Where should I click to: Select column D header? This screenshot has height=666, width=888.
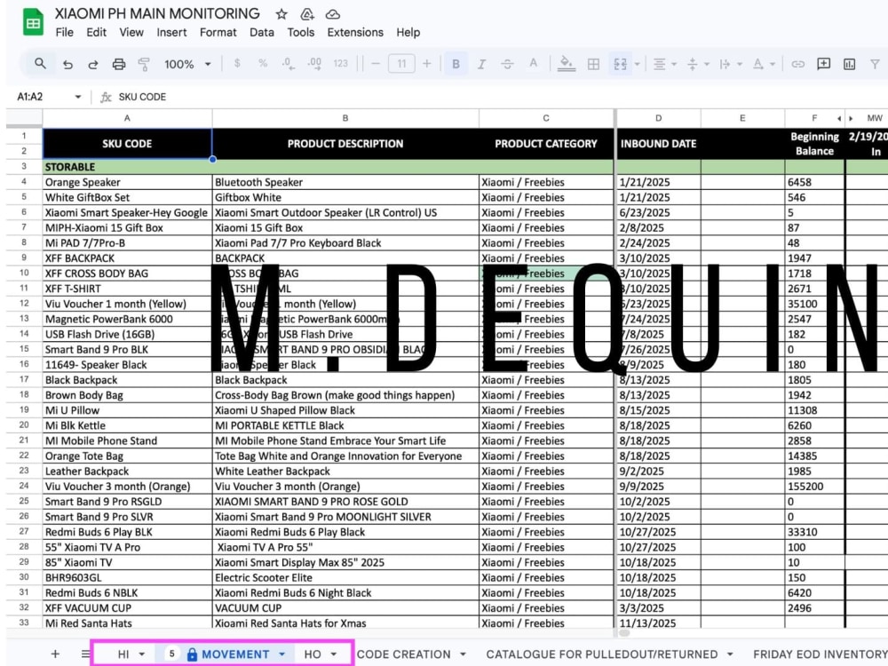point(658,118)
